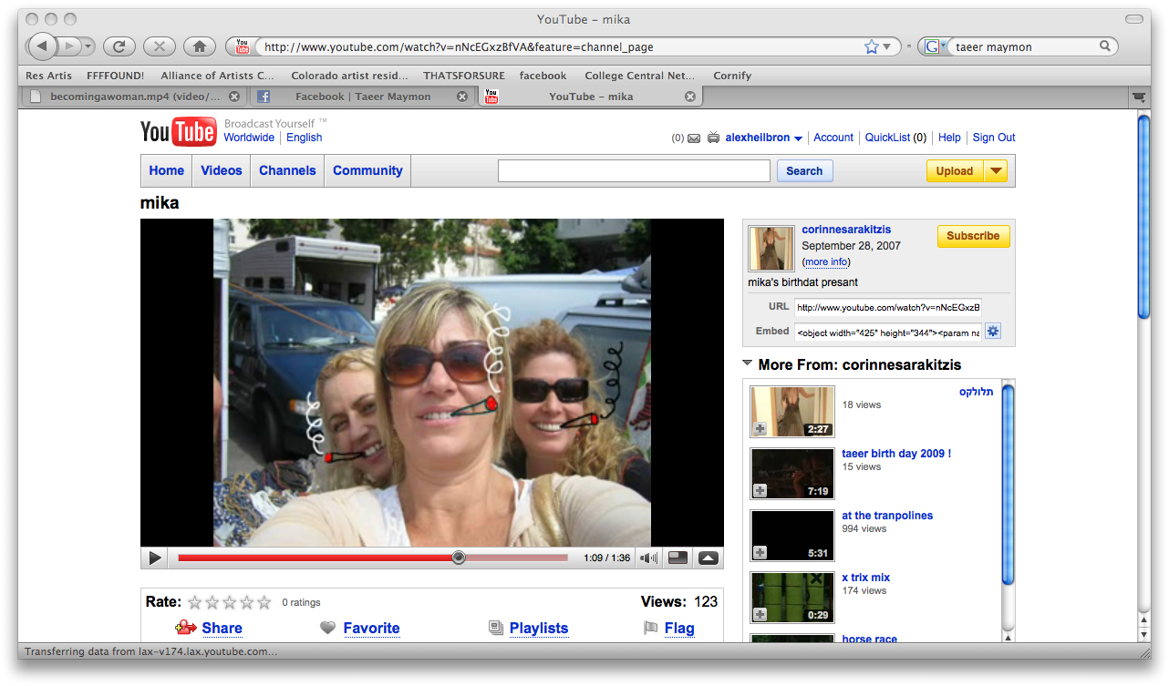Open the 'taeer birth day 2009 !' video link

895,454
